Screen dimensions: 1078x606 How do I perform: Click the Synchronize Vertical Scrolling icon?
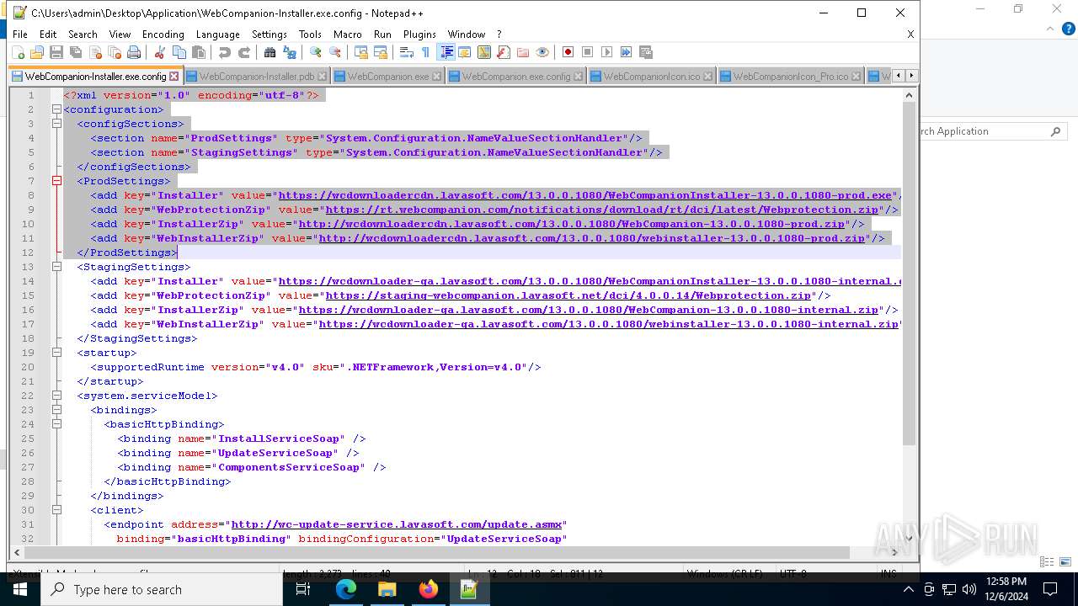point(360,52)
